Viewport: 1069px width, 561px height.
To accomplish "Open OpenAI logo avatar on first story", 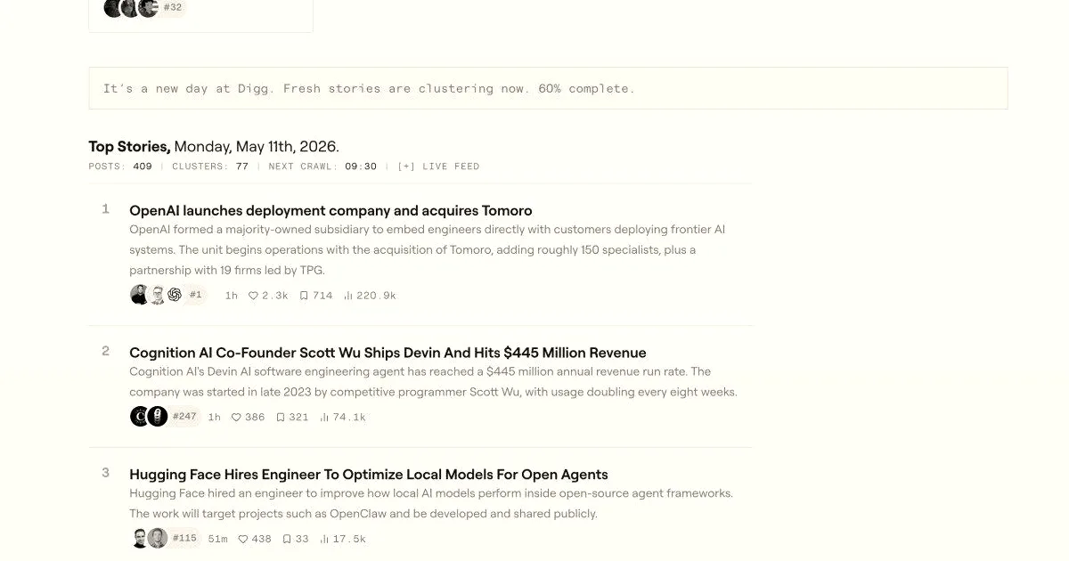I will (x=175, y=295).
